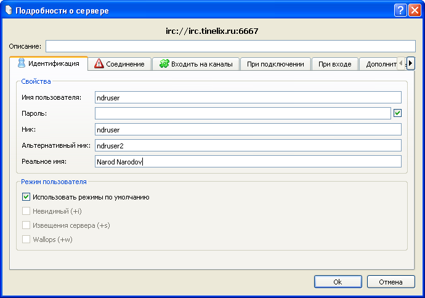Switch to the При подключении tab

pos(275,64)
